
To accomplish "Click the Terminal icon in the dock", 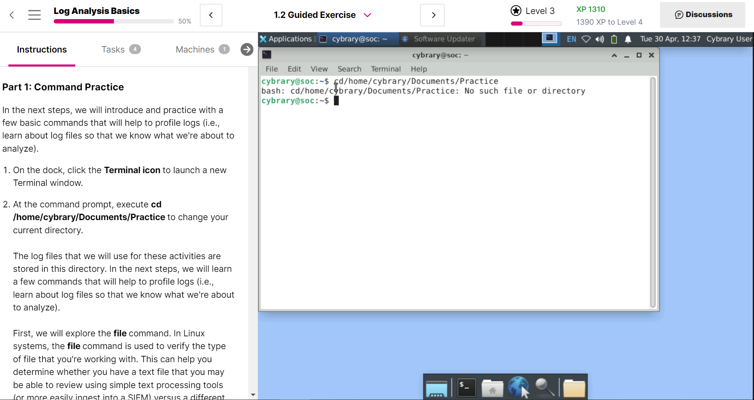I will [x=466, y=387].
